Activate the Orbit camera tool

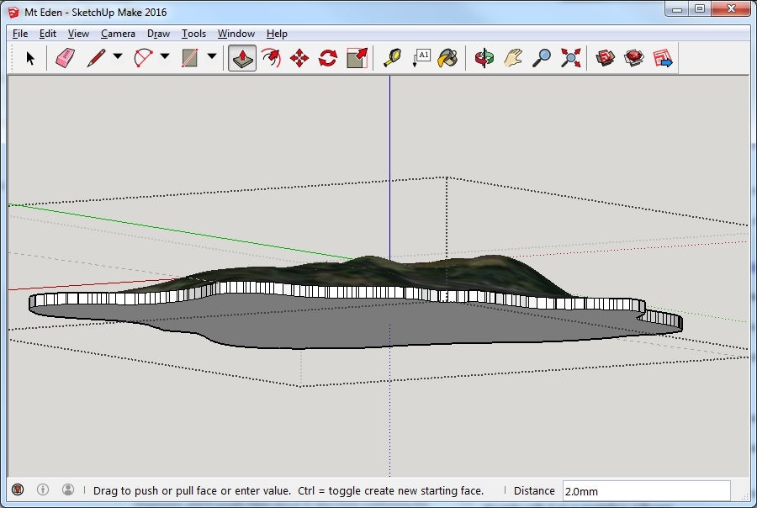tap(484, 58)
